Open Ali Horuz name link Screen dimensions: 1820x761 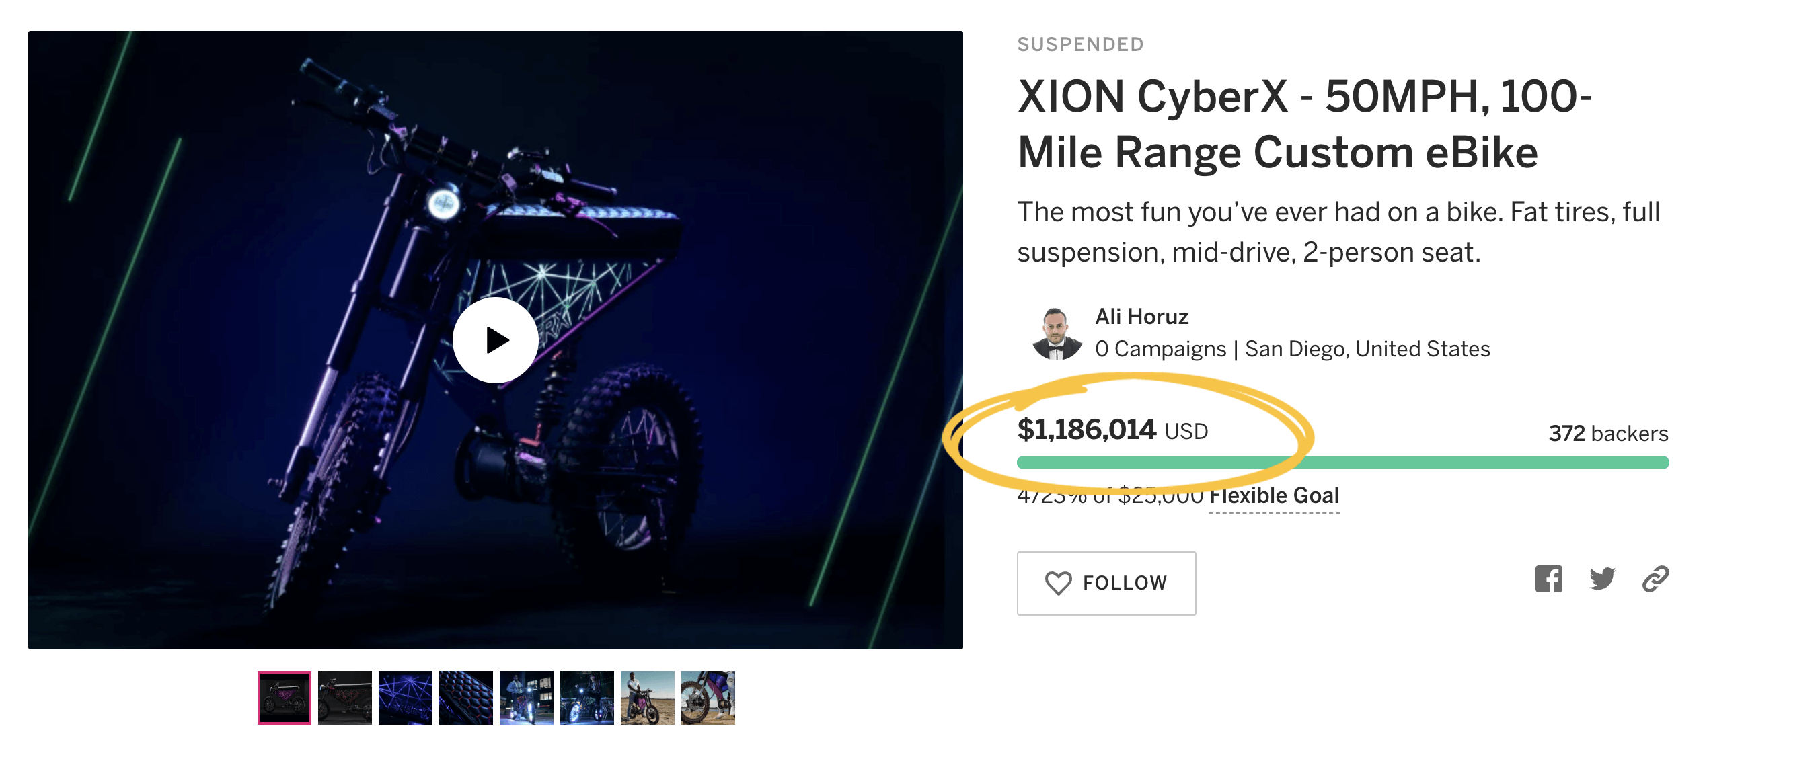coord(1142,316)
